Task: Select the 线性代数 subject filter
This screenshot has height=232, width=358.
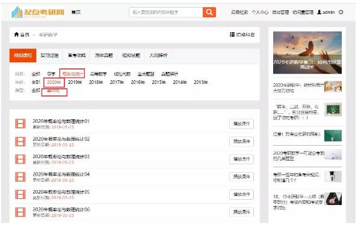Action: (x=122, y=74)
